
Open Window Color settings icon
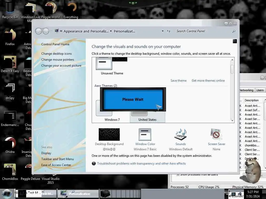tap(145, 134)
